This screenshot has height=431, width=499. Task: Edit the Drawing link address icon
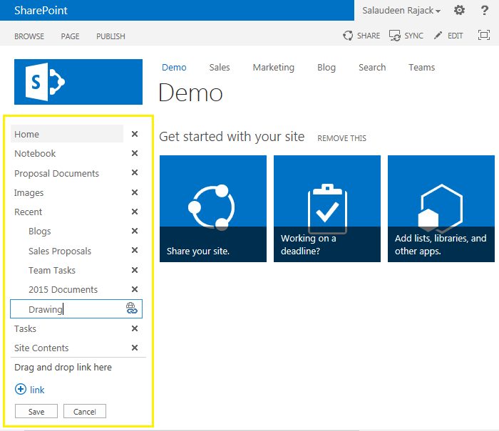point(131,308)
